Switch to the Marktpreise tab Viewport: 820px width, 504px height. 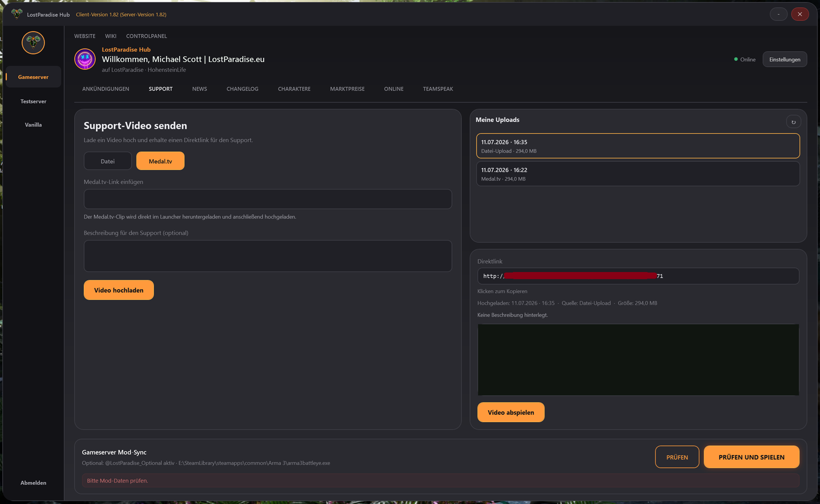coord(347,89)
